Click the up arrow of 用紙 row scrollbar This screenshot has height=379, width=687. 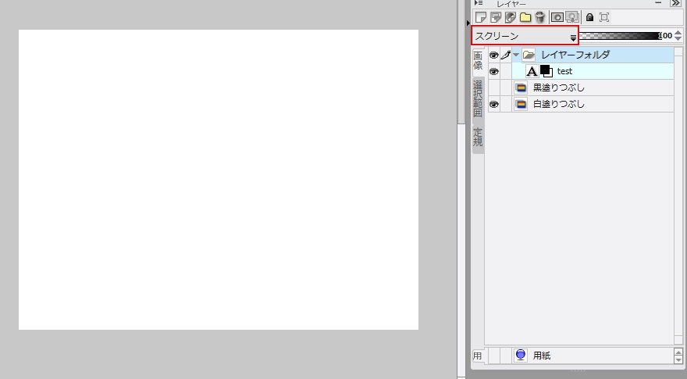pos(678,352)
